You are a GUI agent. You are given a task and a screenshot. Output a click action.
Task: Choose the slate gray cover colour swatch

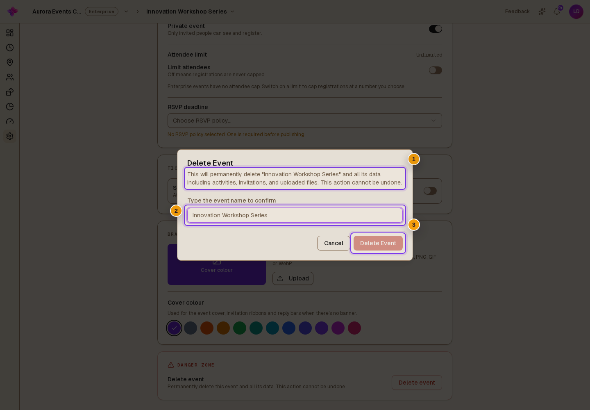point(191,328)
